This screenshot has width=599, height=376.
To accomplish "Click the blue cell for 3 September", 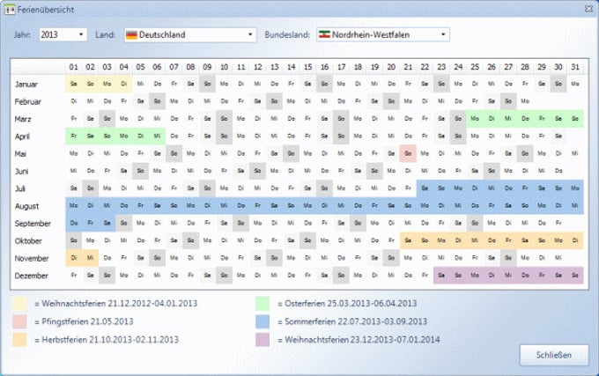I will pyautogui.click(x=107, y=223).
